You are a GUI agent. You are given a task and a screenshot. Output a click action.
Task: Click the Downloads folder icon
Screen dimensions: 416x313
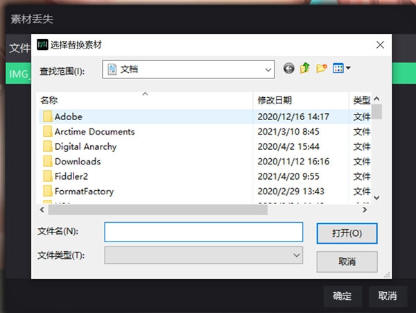pyautogui.click(x=47, y=162)
